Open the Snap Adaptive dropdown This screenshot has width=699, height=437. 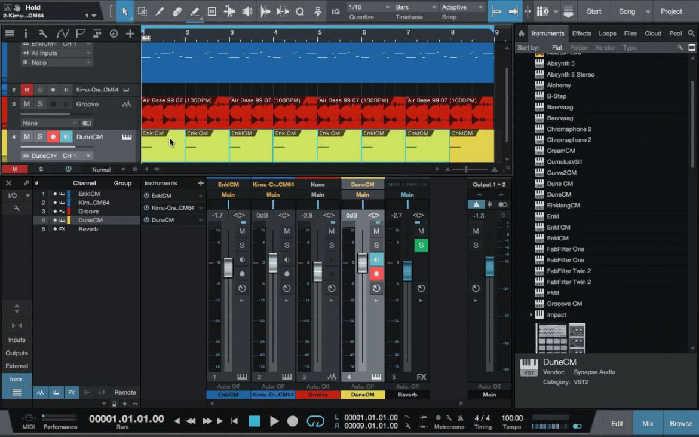click(x=462, y=7)
